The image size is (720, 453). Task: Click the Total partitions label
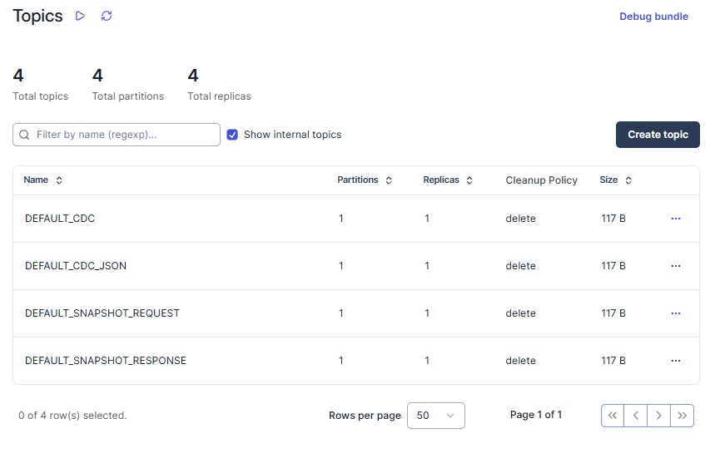pyautogui.click(x=127, y=96)
